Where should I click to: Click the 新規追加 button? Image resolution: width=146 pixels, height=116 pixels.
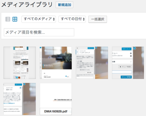point(65,5)
